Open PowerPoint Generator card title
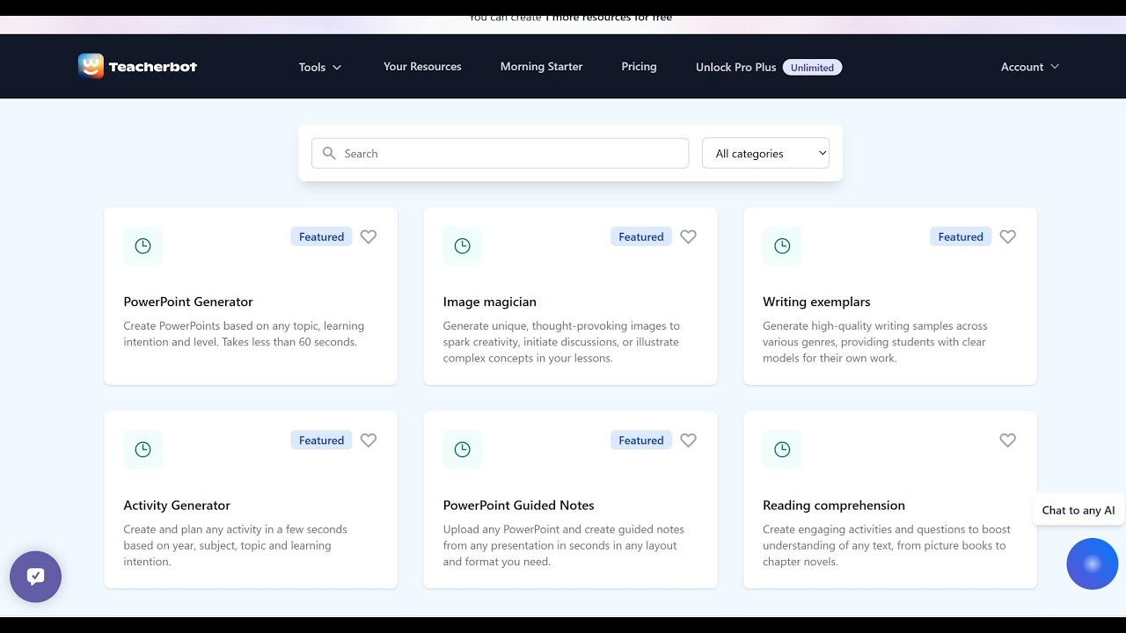This screenshot has height=633, width=1126. [188, 302]
